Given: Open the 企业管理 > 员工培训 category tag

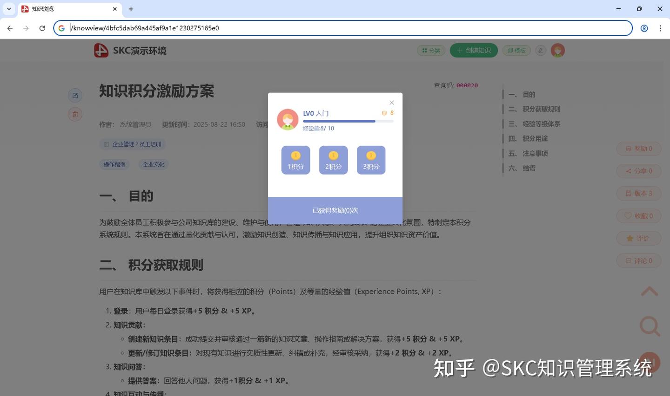Looking at the screenshot, I should click(132, 144).
